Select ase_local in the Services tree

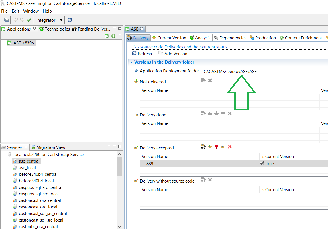[27, 168]
